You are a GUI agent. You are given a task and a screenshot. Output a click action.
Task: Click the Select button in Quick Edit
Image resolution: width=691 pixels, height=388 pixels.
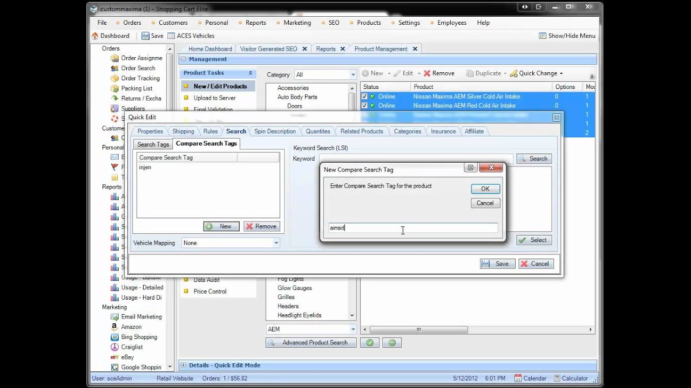click(534, 240)
